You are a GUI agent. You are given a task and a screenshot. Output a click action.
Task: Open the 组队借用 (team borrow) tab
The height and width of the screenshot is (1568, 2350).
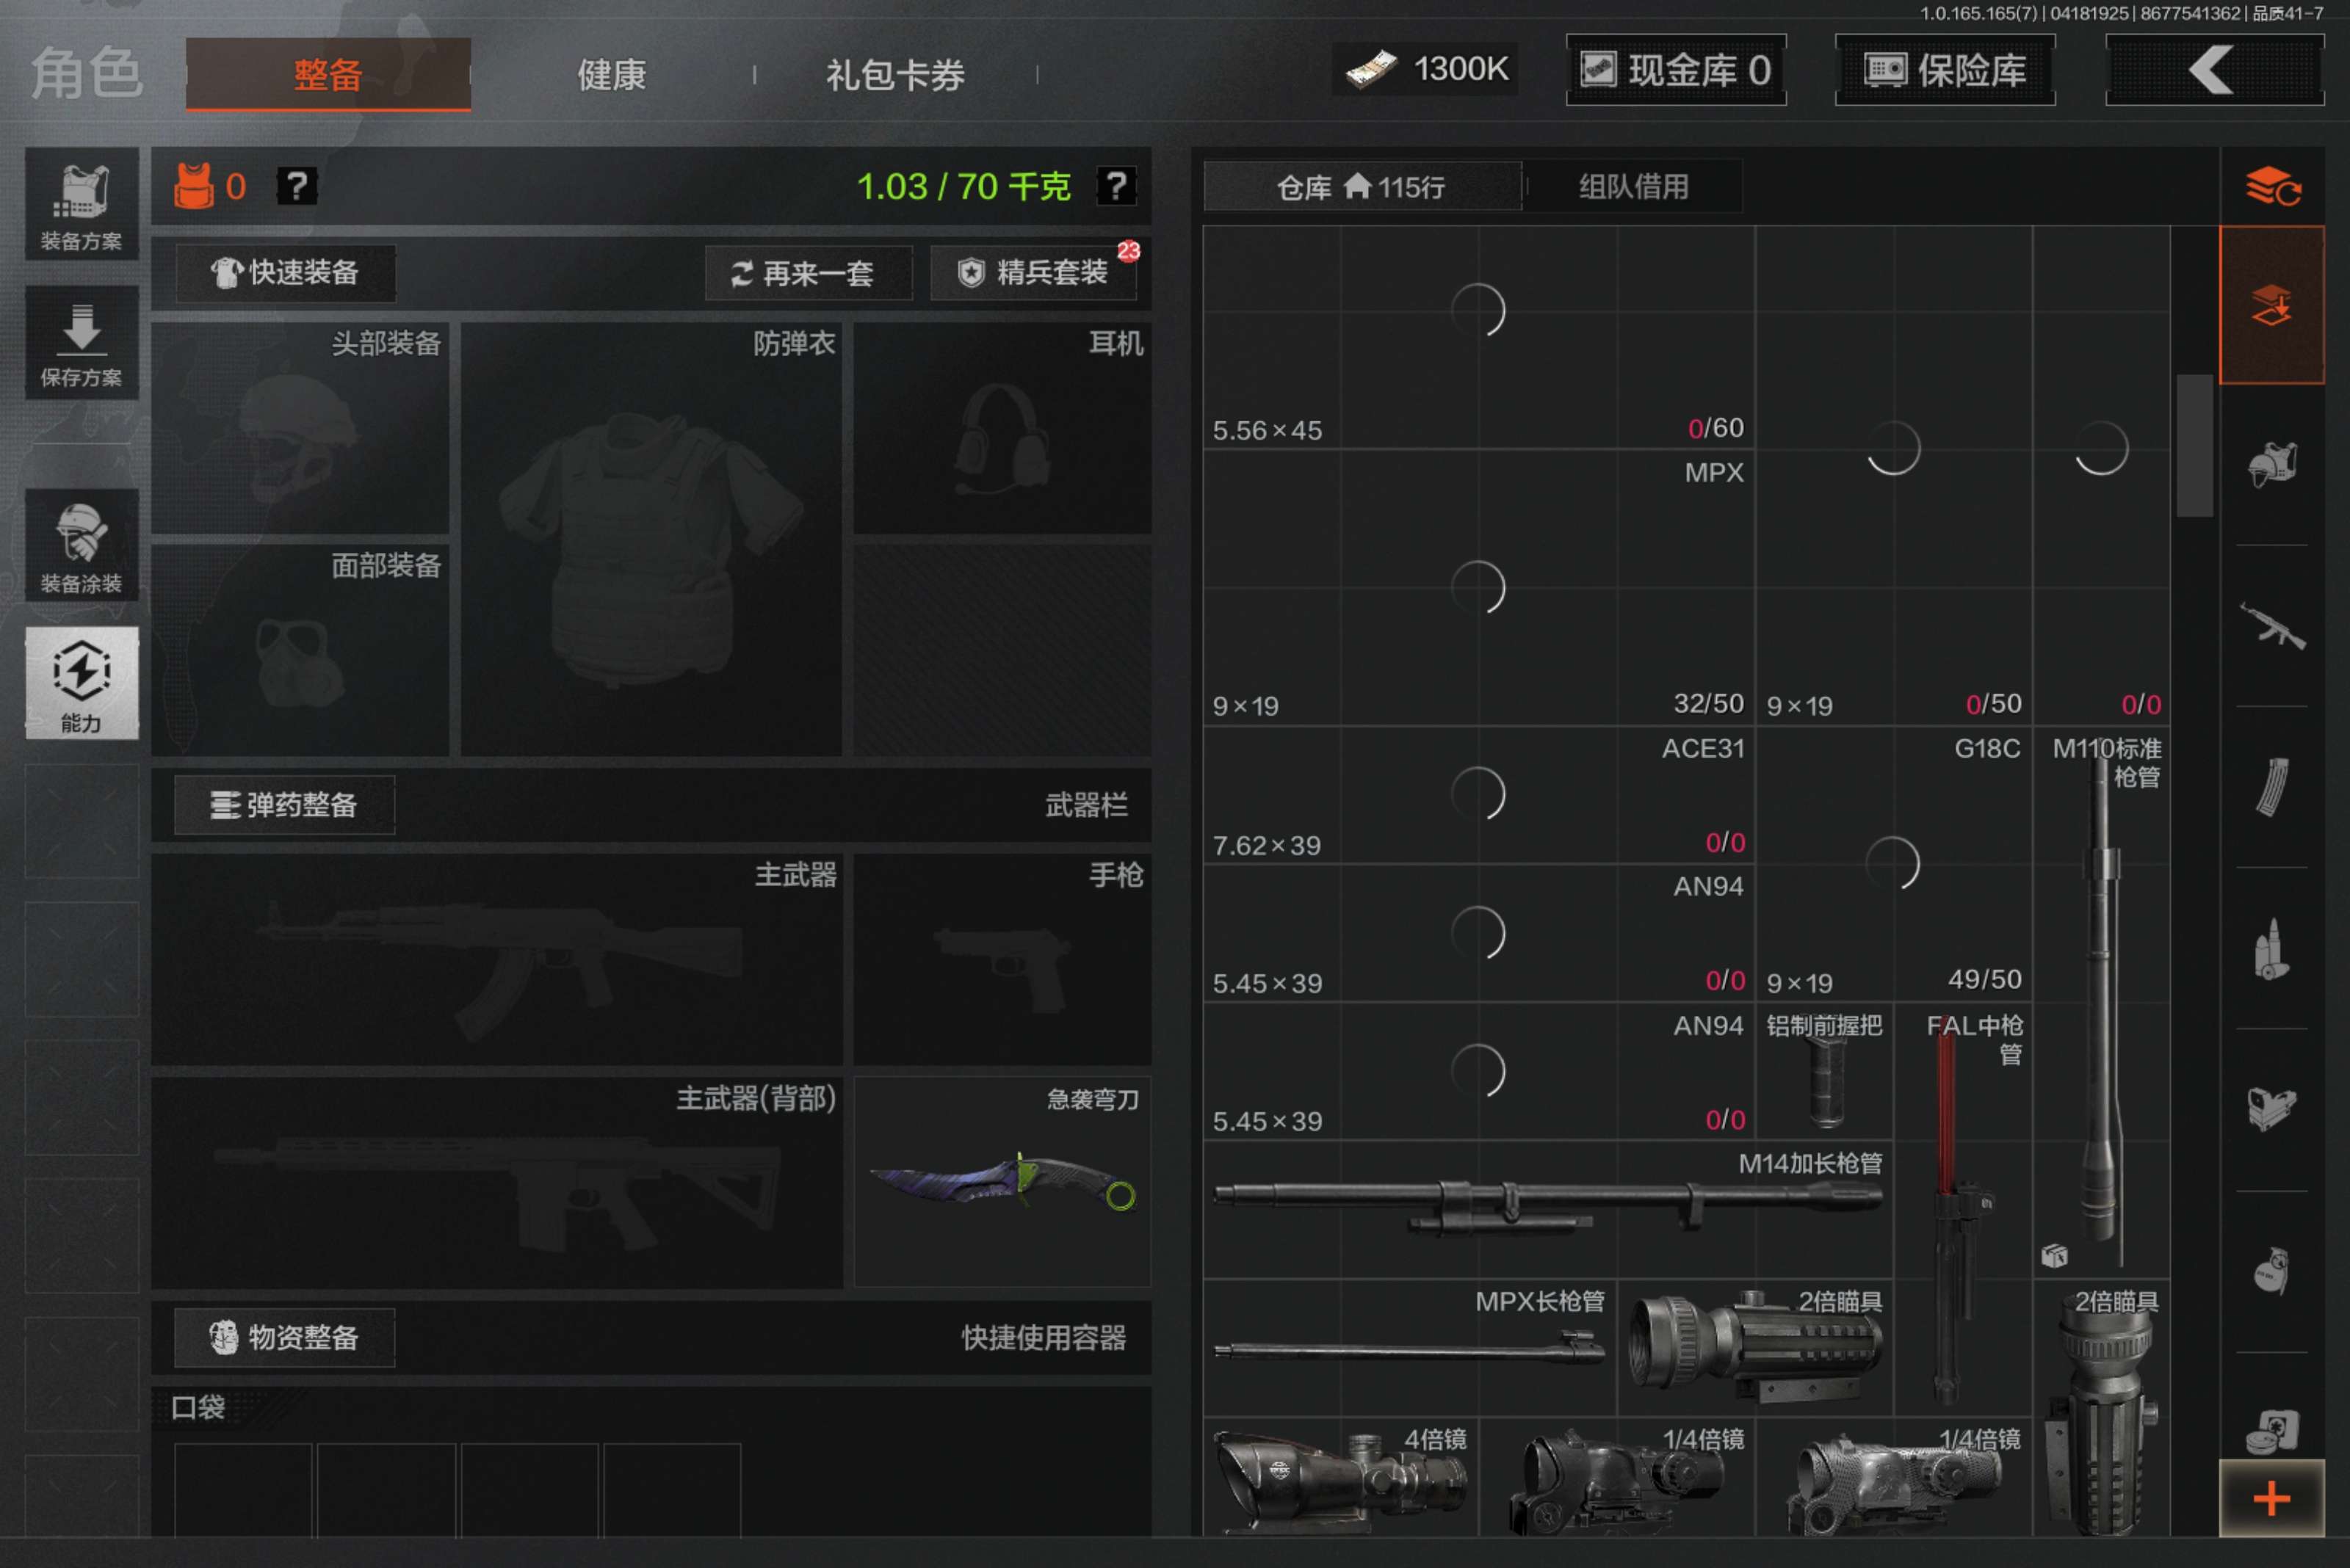pos(1633,186)
